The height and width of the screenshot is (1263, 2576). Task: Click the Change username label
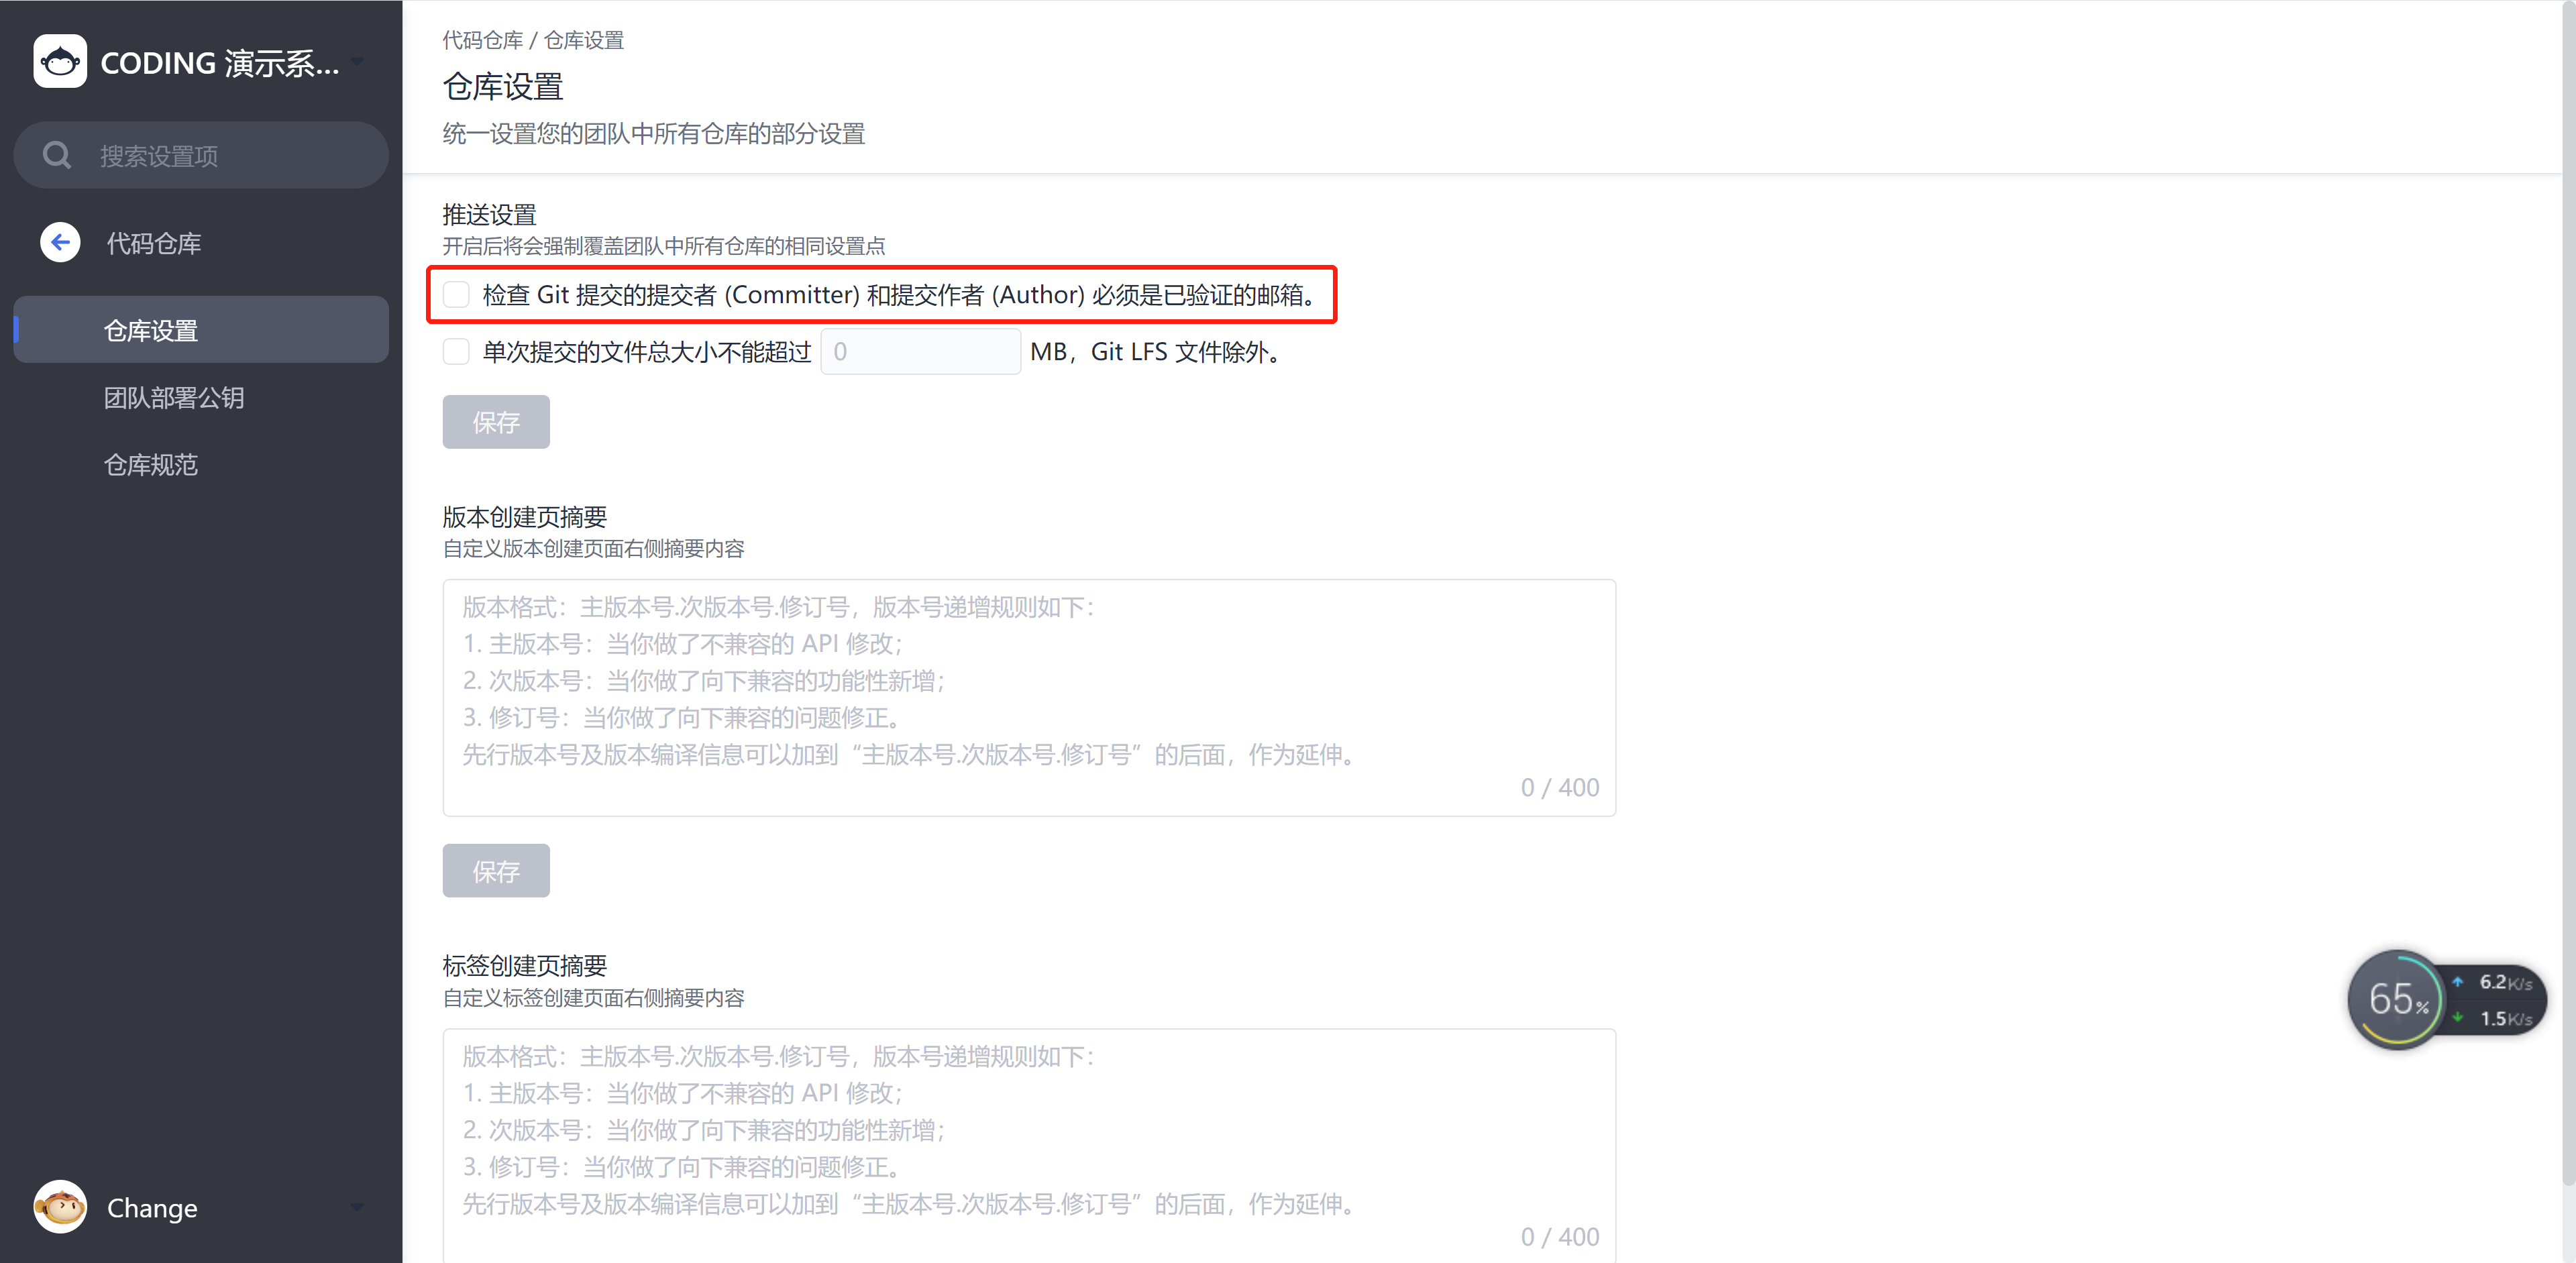pos(152,1208)
